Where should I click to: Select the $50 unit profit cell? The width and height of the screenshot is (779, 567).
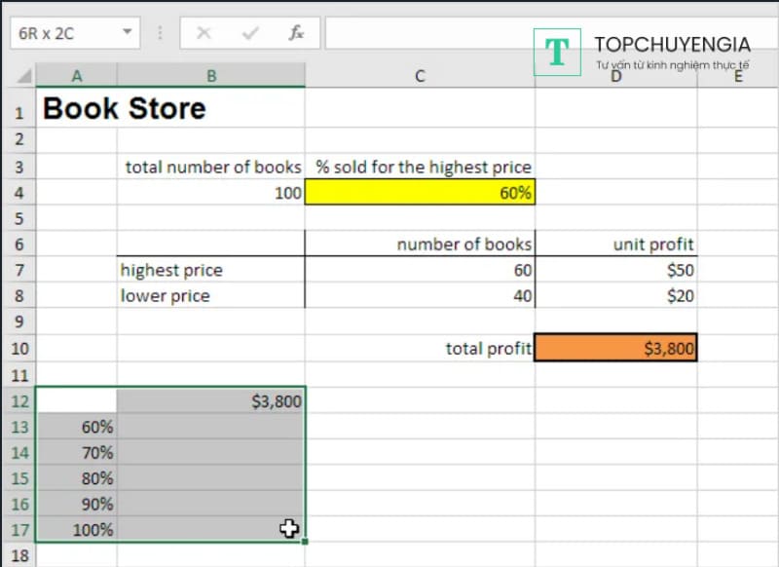(x=615, y=270)
